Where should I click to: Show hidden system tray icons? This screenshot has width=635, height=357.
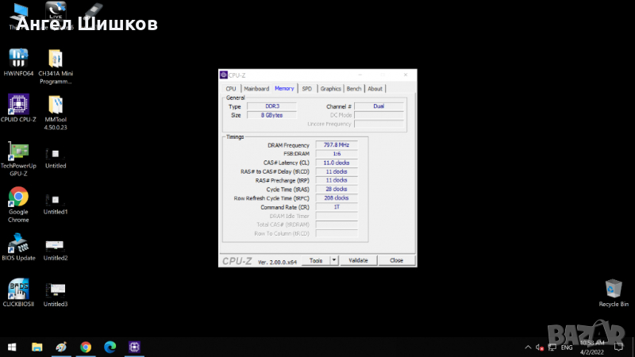point(529,347)
